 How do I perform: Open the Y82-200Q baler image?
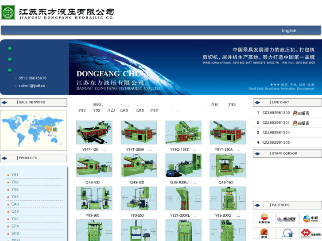click(x=228, y=199)
